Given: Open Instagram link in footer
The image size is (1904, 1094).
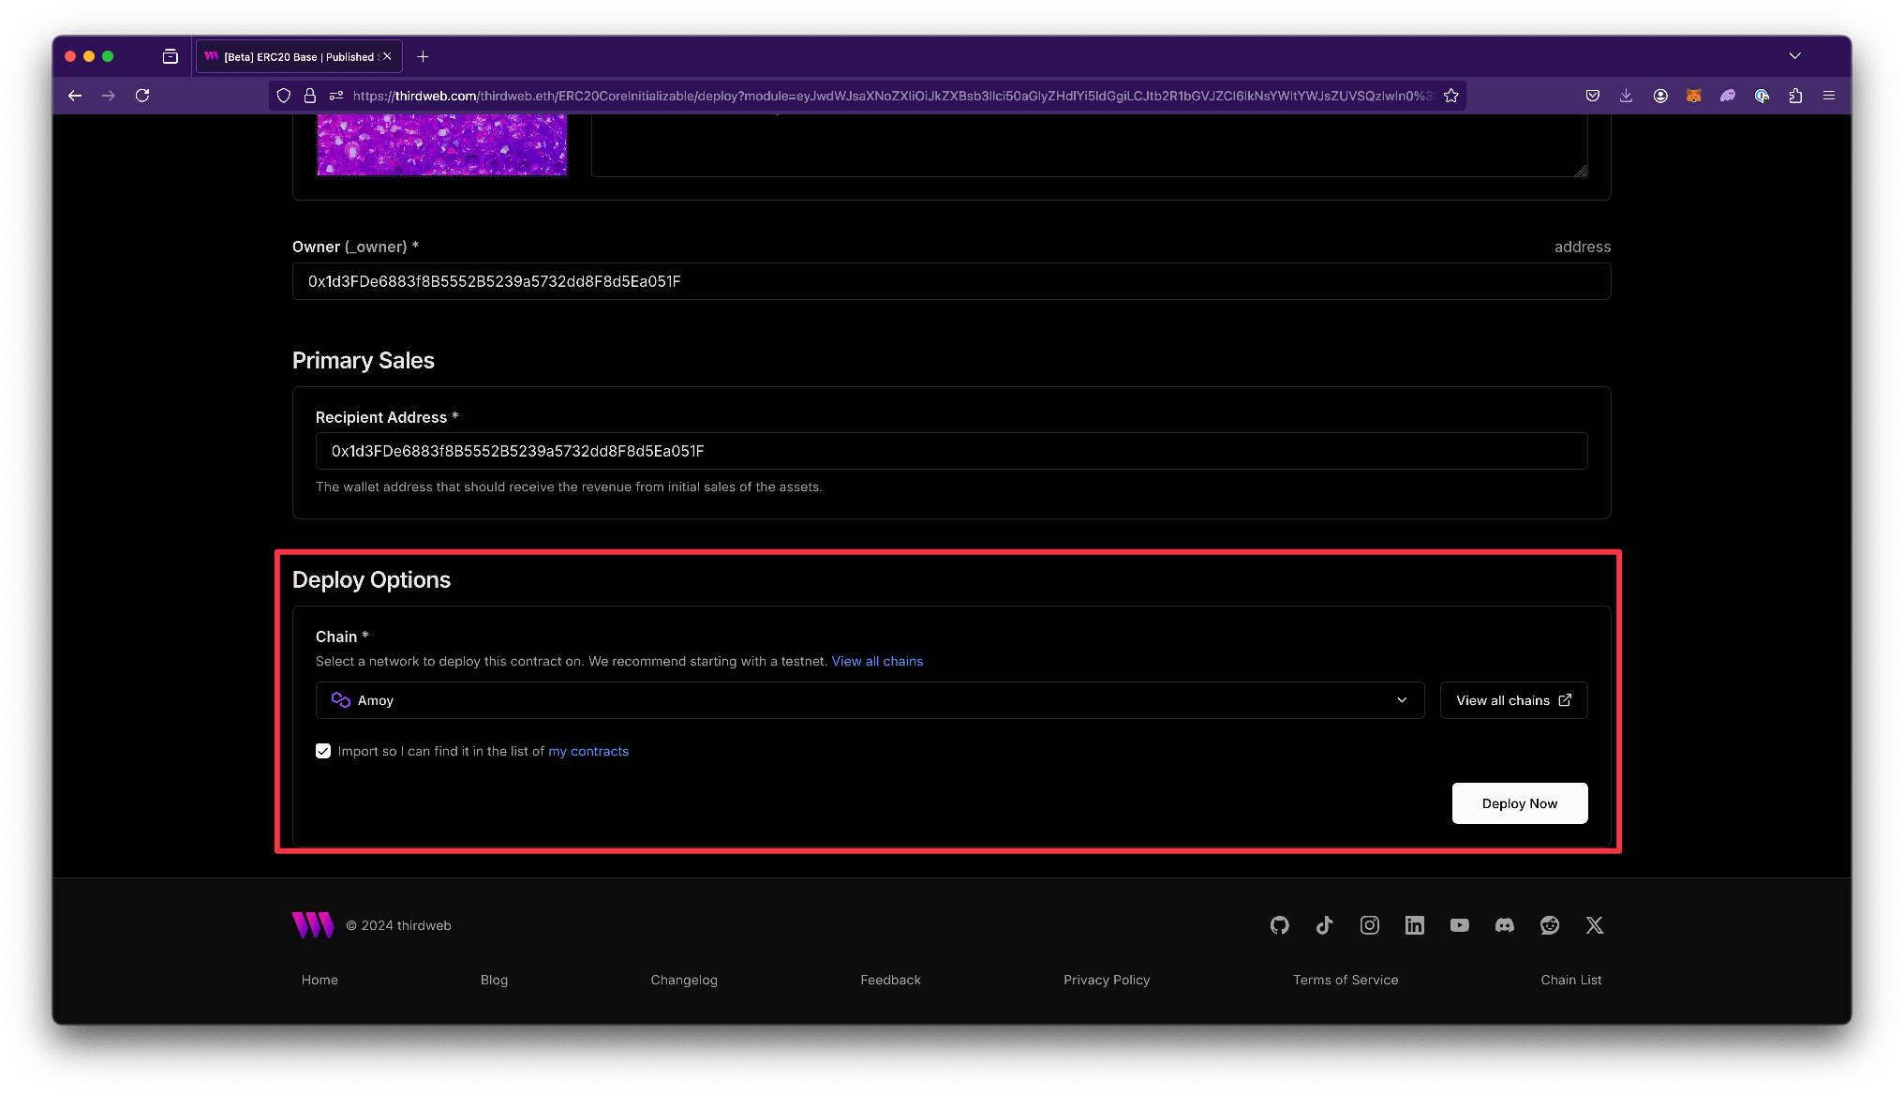Looking at the screenshot, I should 1368,925.
